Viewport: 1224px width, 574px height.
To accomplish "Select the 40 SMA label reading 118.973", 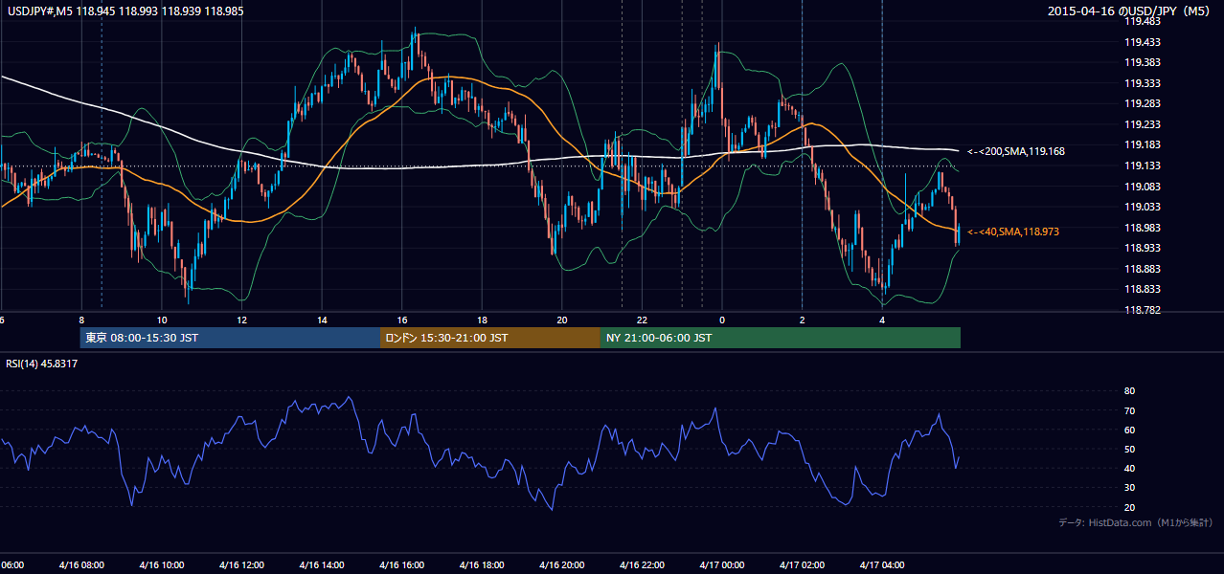I will [x=1013, y=232].
